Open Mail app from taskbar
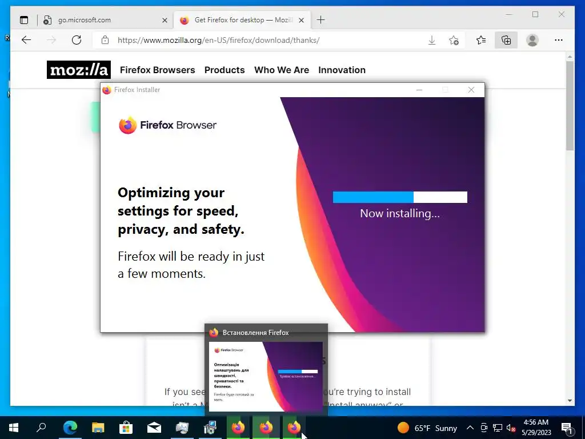Image resolution: width=585 pixels, height=439 pixels. pyautogui.click(x=154, y=428)
